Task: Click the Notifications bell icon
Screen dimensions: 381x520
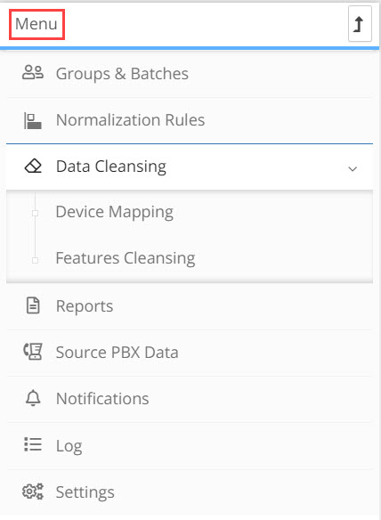Action: coord(33,398)
